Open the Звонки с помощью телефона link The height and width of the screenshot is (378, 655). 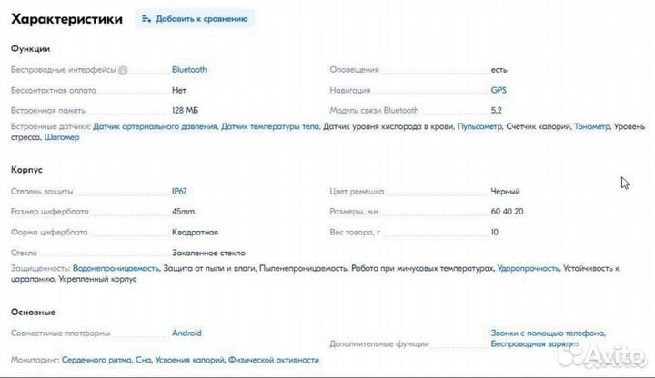pyautogui.click(x=548, y=333)
